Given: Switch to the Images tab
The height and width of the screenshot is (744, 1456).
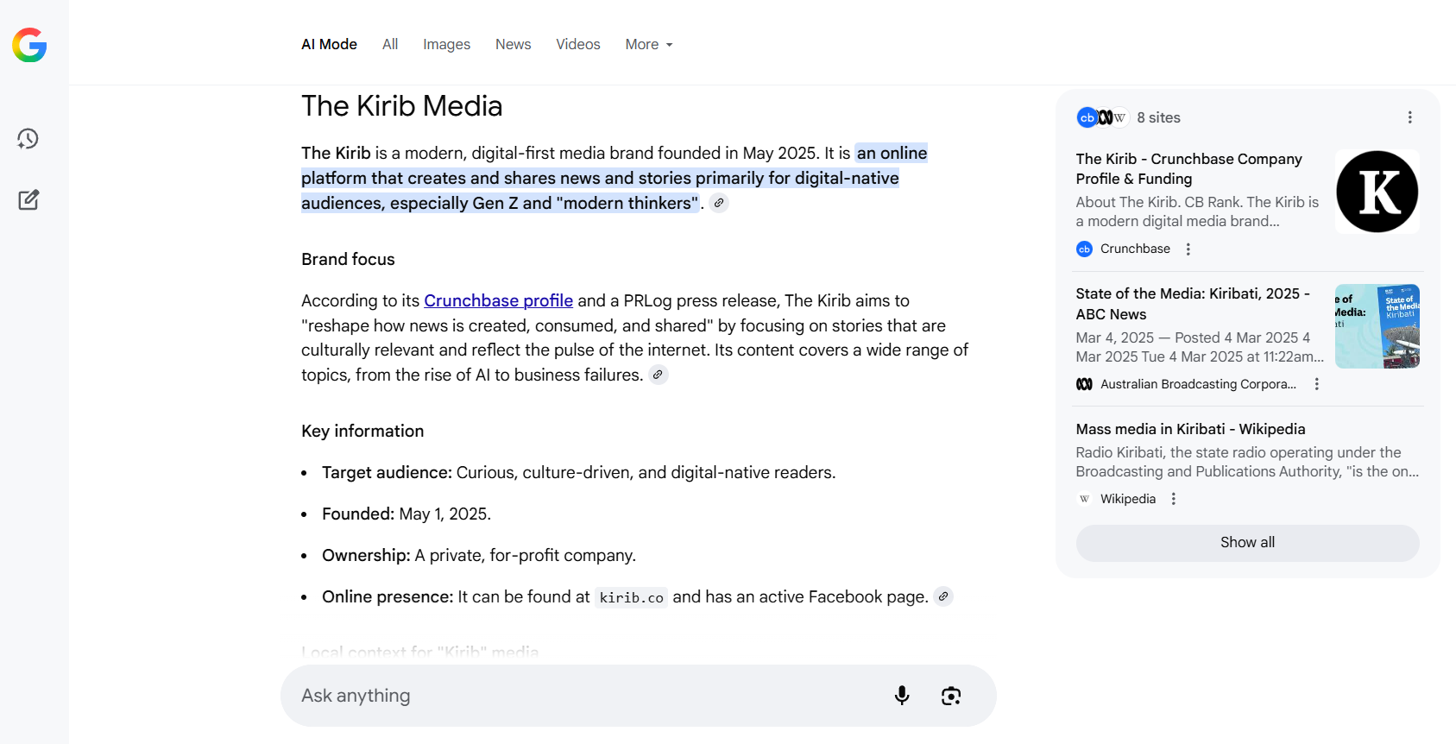Looking at the screenshot, I should click(446, 44).
